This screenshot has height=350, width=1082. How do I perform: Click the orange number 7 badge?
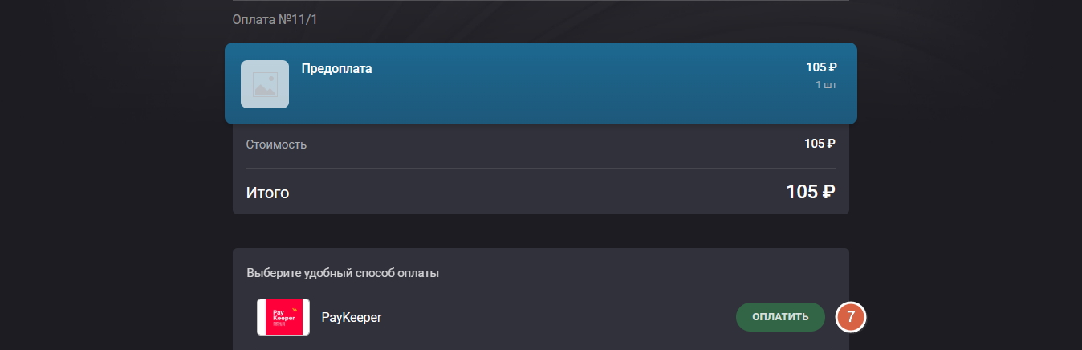tap(851, 317)
